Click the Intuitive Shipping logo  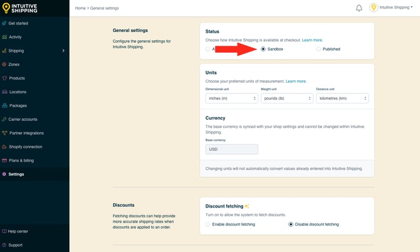pyautogui.click(x=19, y=8)
